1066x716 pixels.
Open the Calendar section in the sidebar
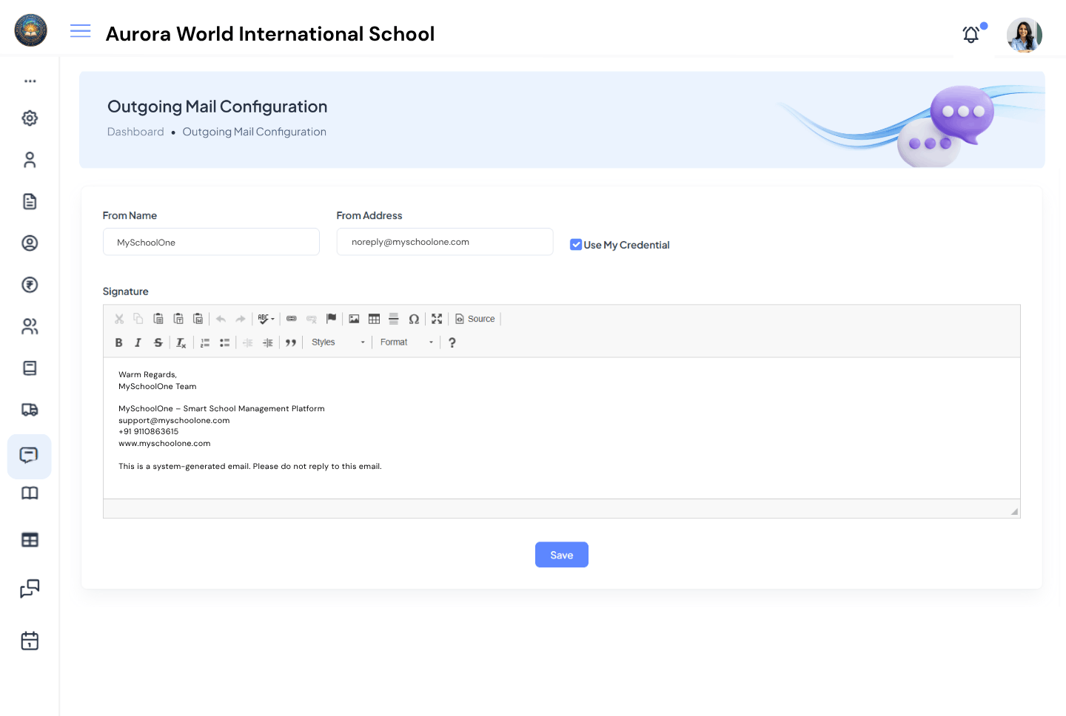coord(30,641)
